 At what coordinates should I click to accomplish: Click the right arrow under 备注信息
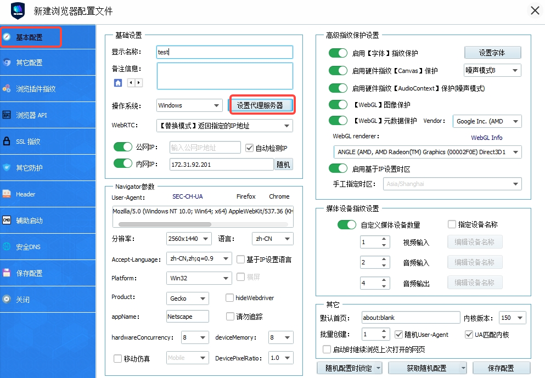click(139, 83)
